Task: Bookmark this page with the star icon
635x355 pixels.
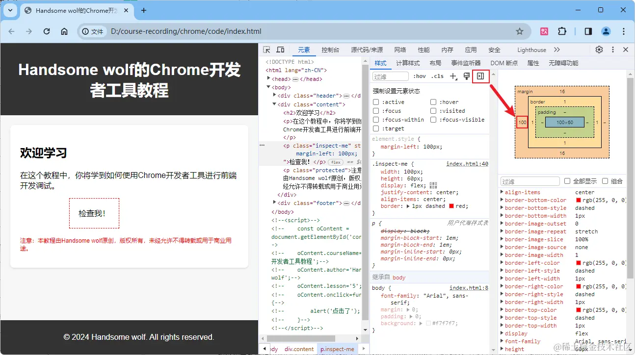Action: click(x=520, y=31)
